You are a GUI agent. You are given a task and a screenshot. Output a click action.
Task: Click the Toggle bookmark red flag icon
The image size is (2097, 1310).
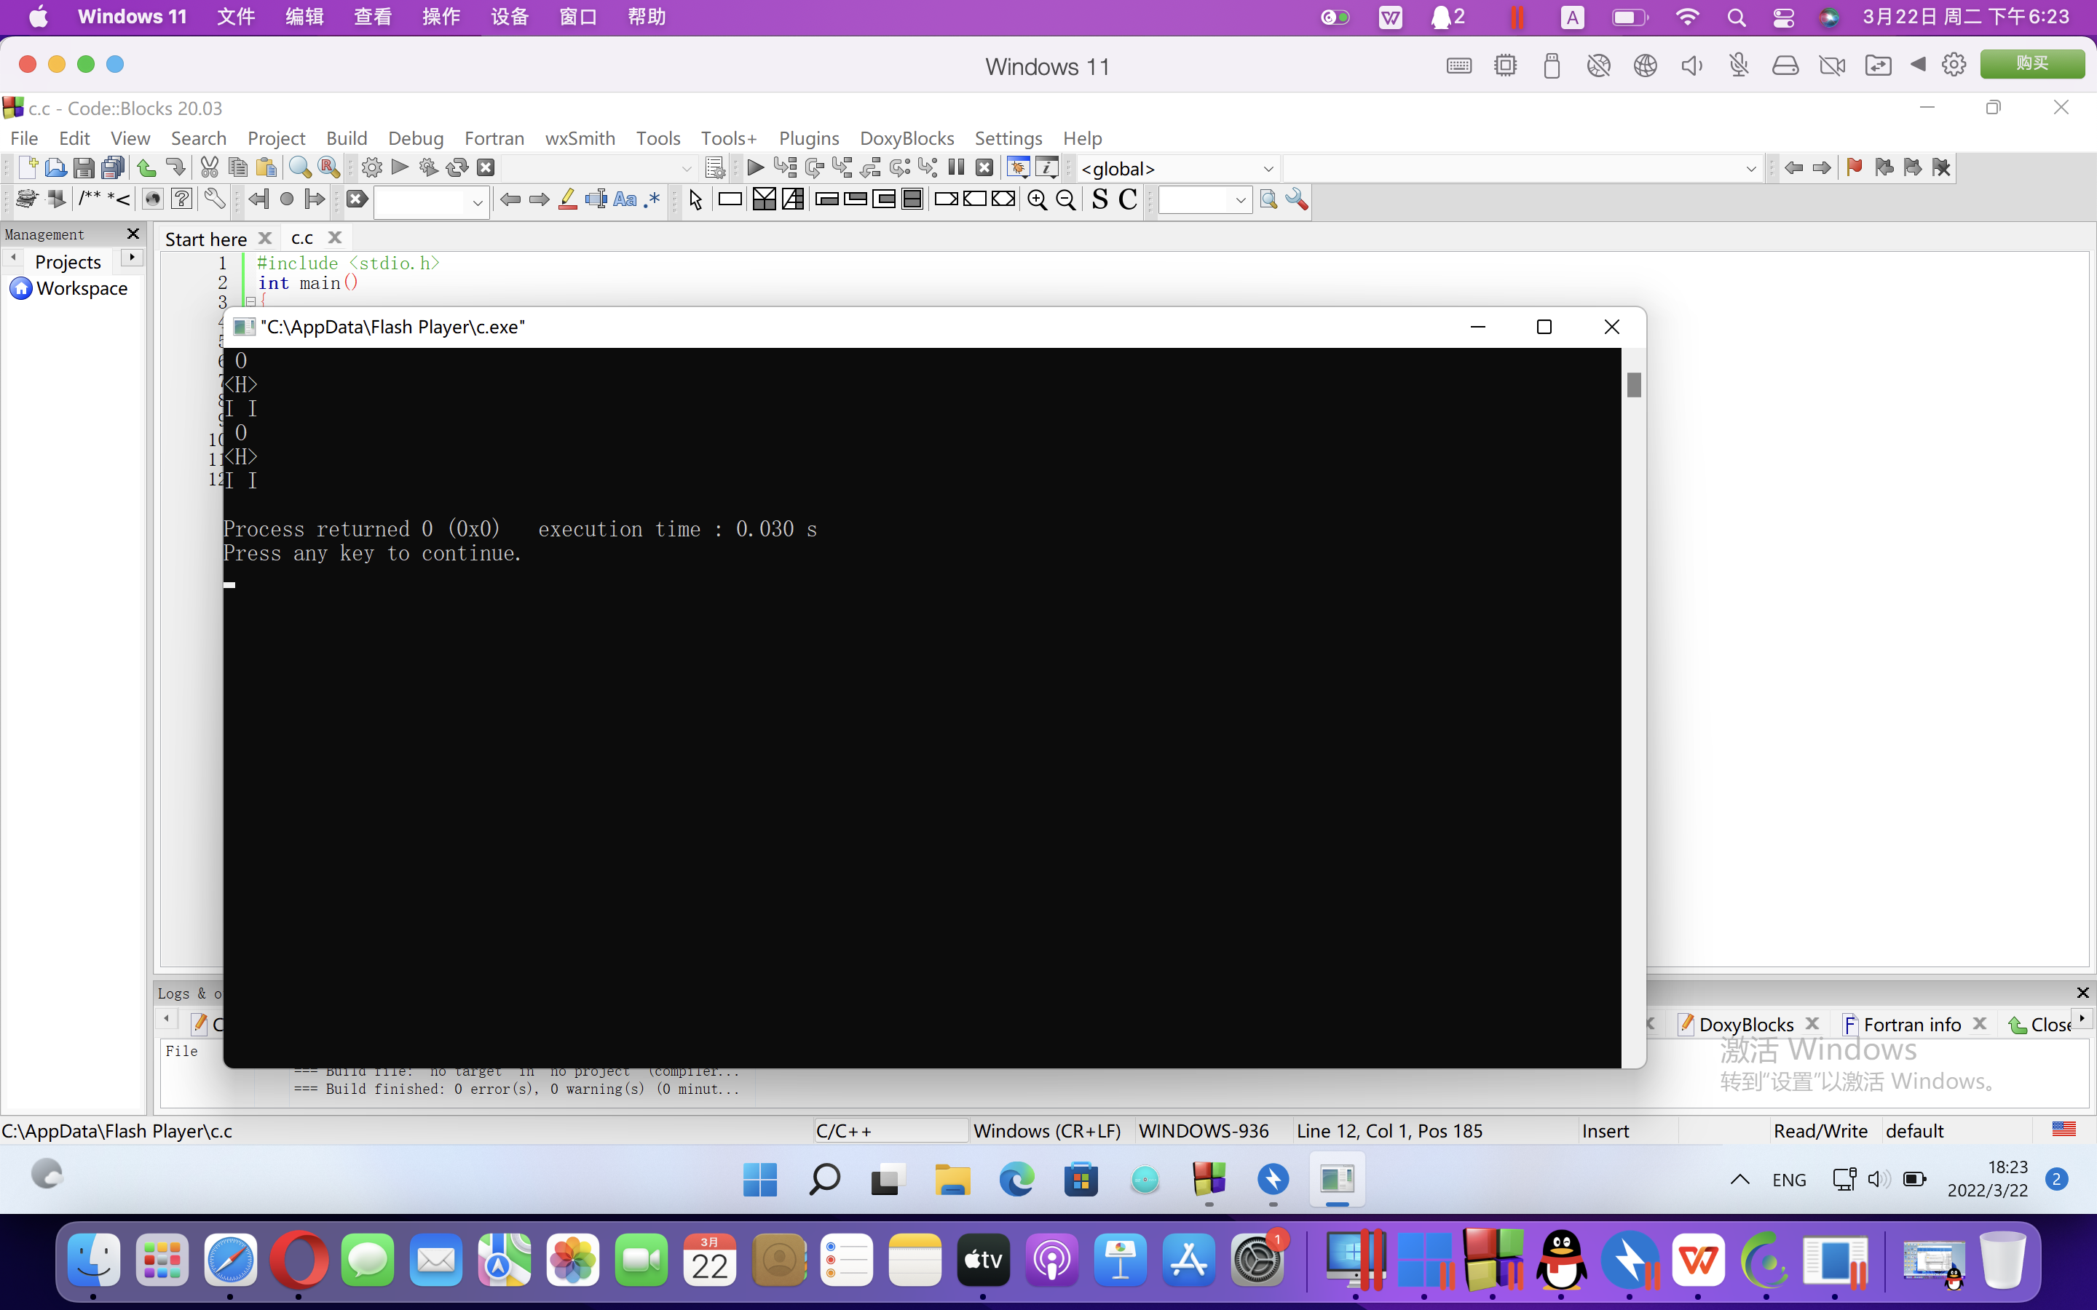tap(1855, 167)
